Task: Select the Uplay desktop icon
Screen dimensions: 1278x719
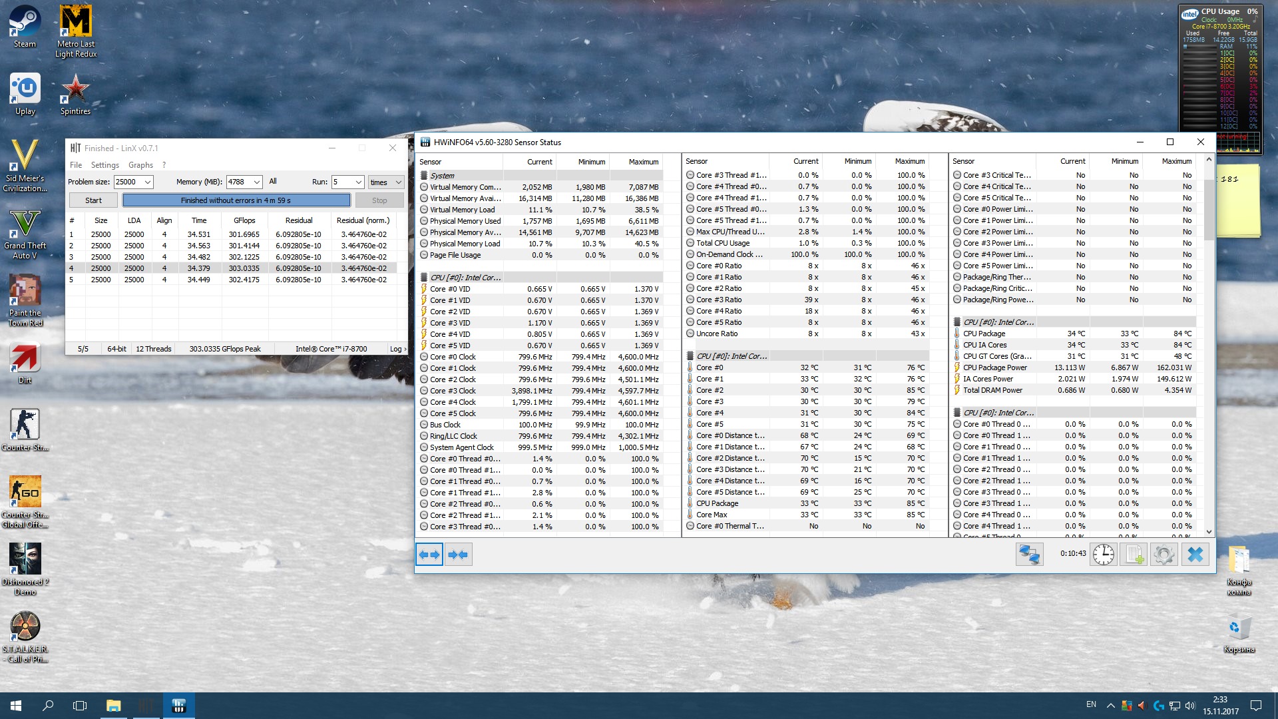Action: click(x=25, y=94)
